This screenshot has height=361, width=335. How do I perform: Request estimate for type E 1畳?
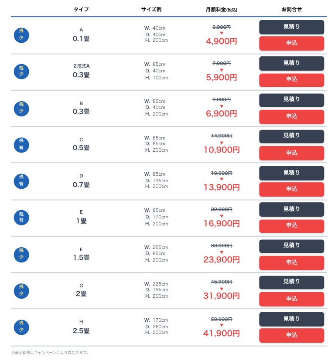291,209
